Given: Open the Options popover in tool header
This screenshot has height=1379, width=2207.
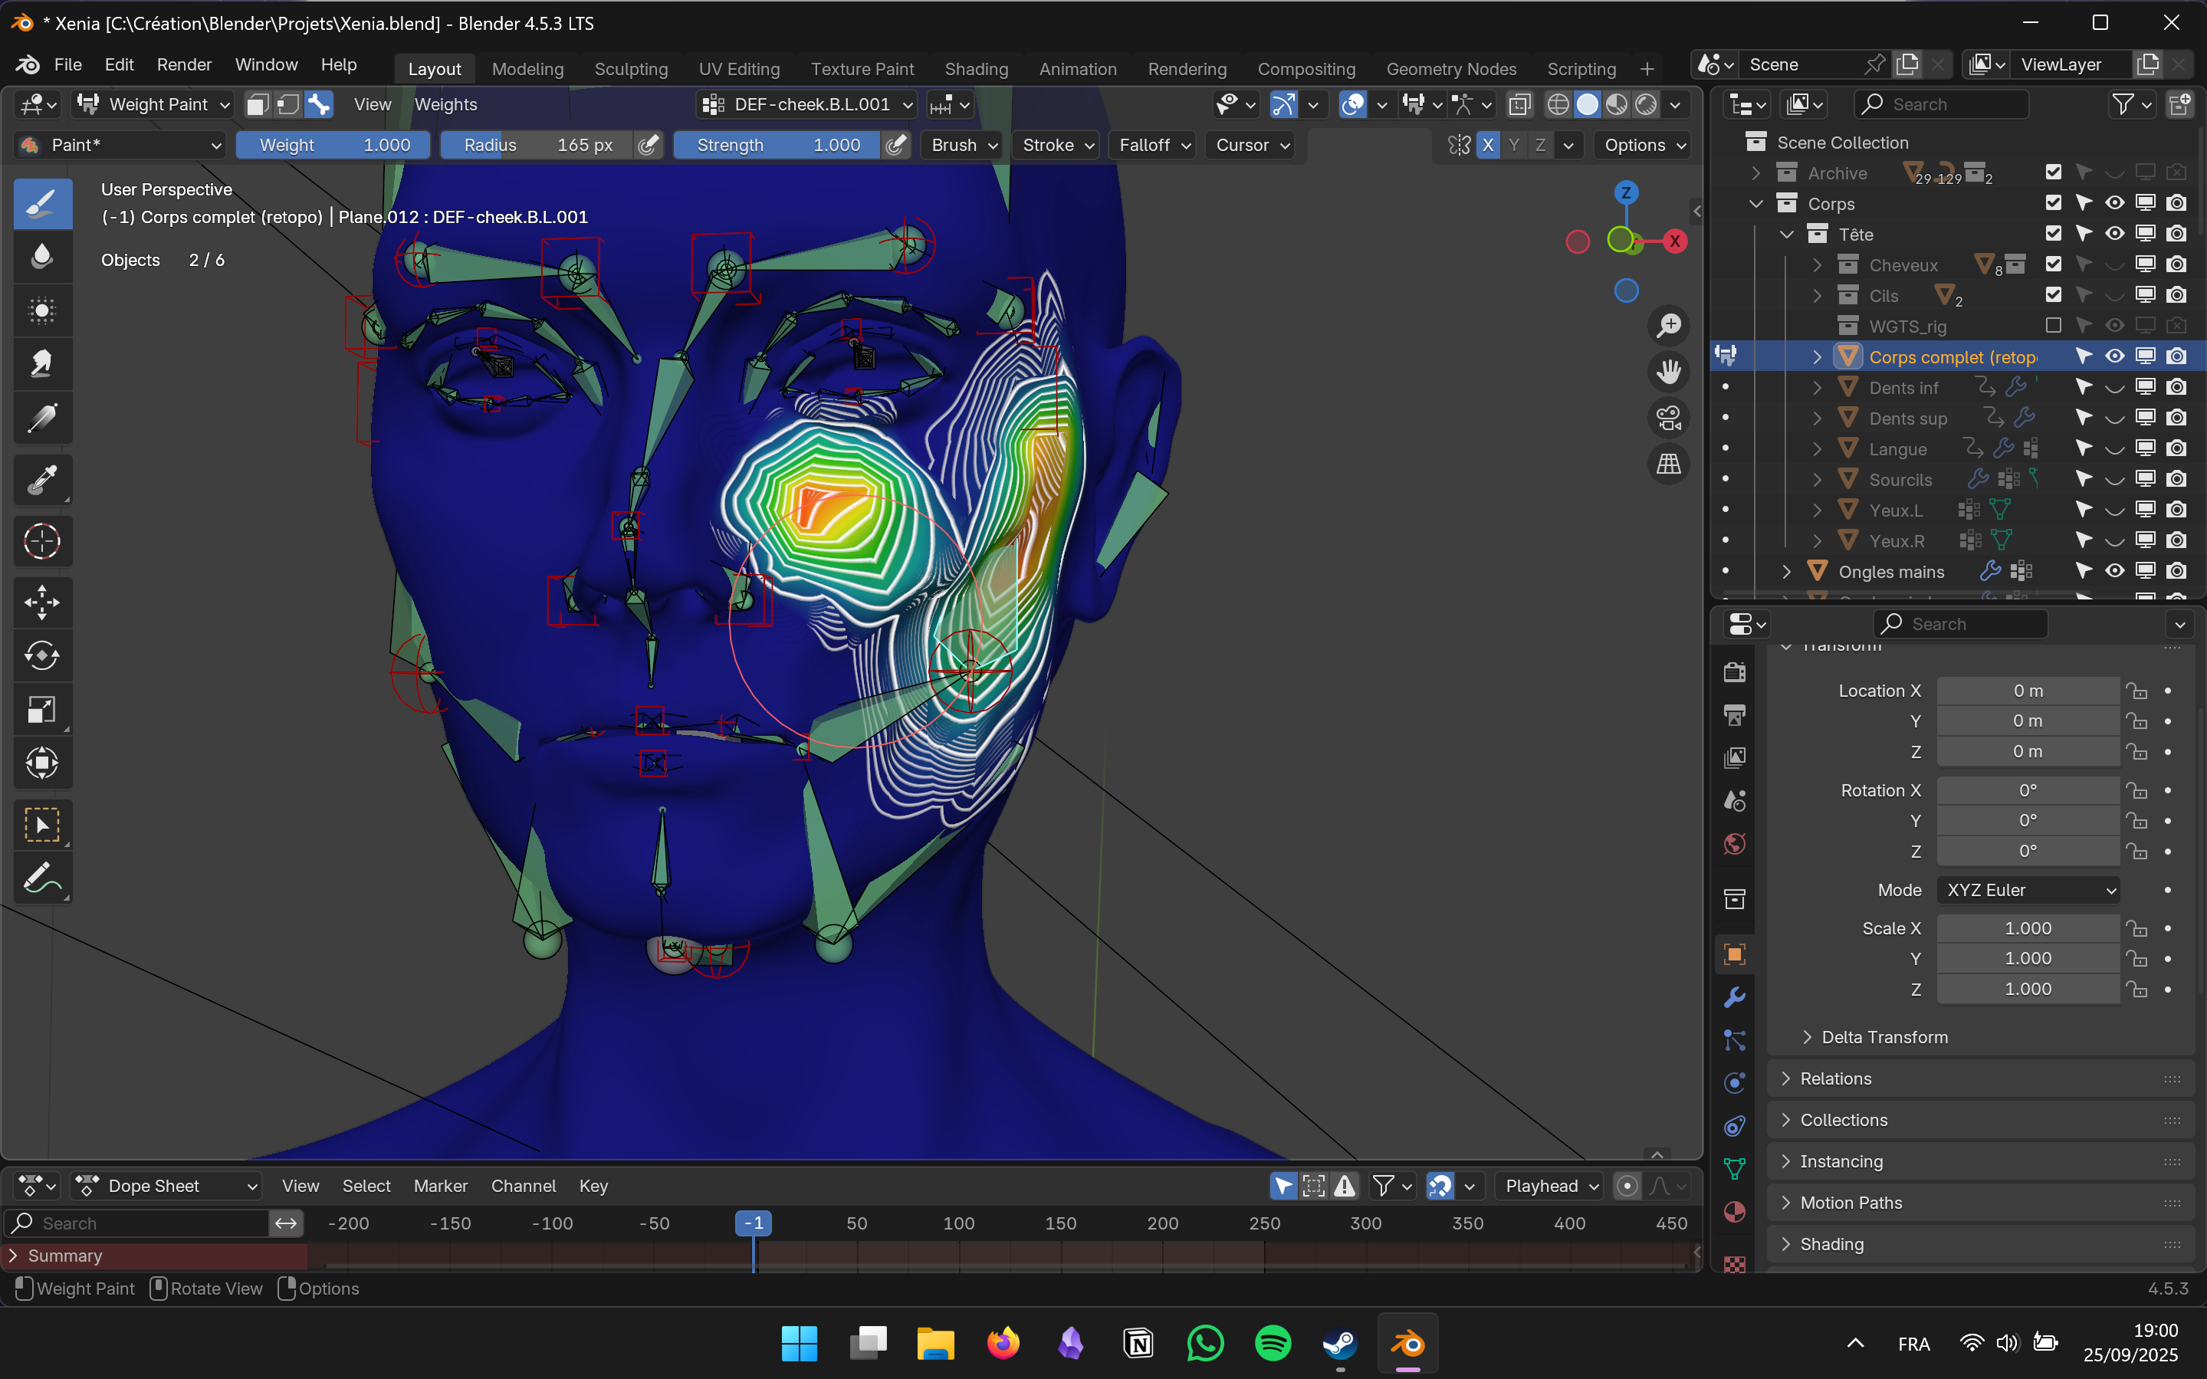Looking at the screenshot, I should 1644,145.
